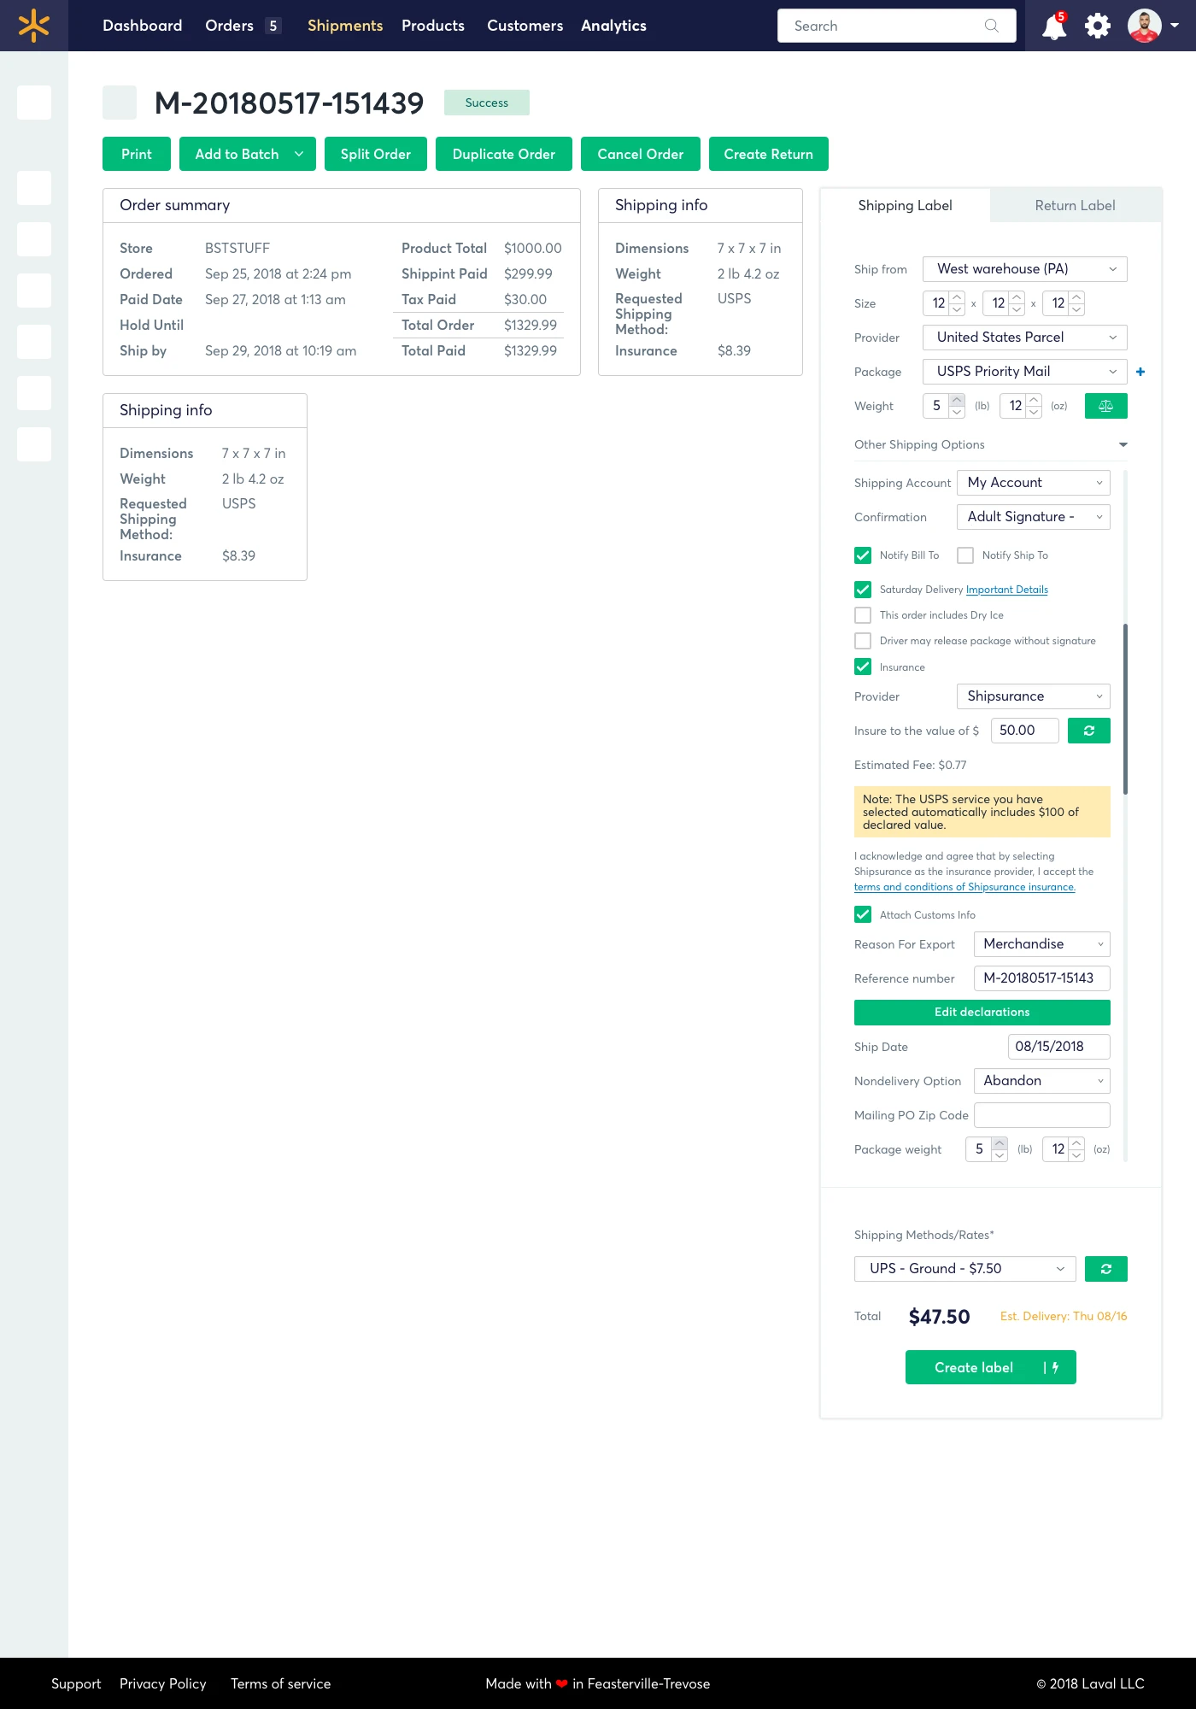This screenshot has height=1709, width=1196.
Task: Open the Ship from warehouse dropdown
Action: (1024, 269)
